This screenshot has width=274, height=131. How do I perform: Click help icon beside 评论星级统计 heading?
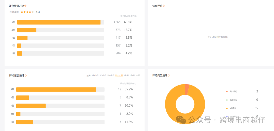(26, 76)
